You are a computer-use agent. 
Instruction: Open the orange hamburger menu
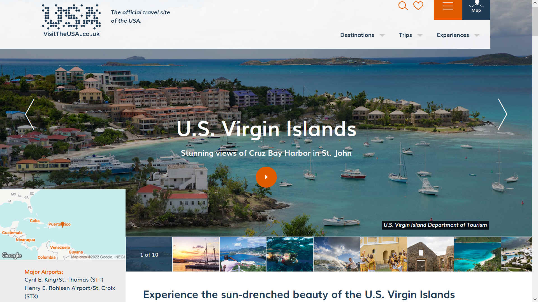point(447,10)
